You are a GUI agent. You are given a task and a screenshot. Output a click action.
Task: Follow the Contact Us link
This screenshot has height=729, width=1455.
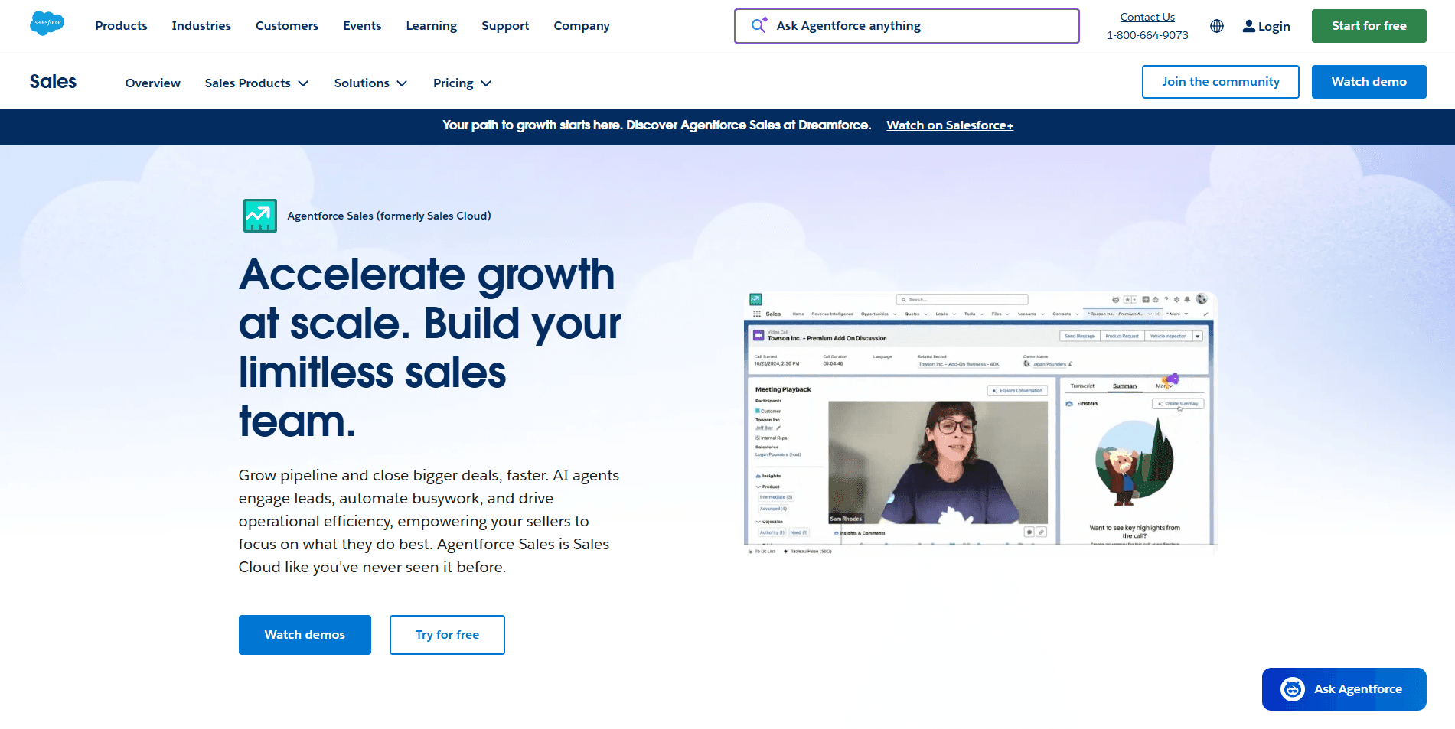pos(1147,17)
